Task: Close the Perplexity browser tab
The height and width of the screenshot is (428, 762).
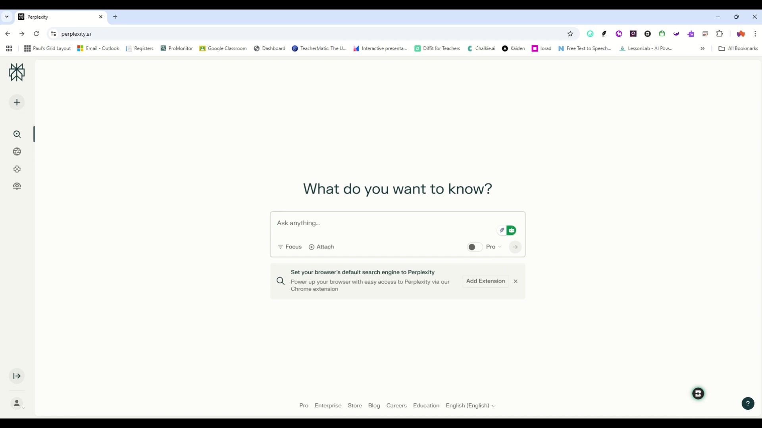Action: 101,17
